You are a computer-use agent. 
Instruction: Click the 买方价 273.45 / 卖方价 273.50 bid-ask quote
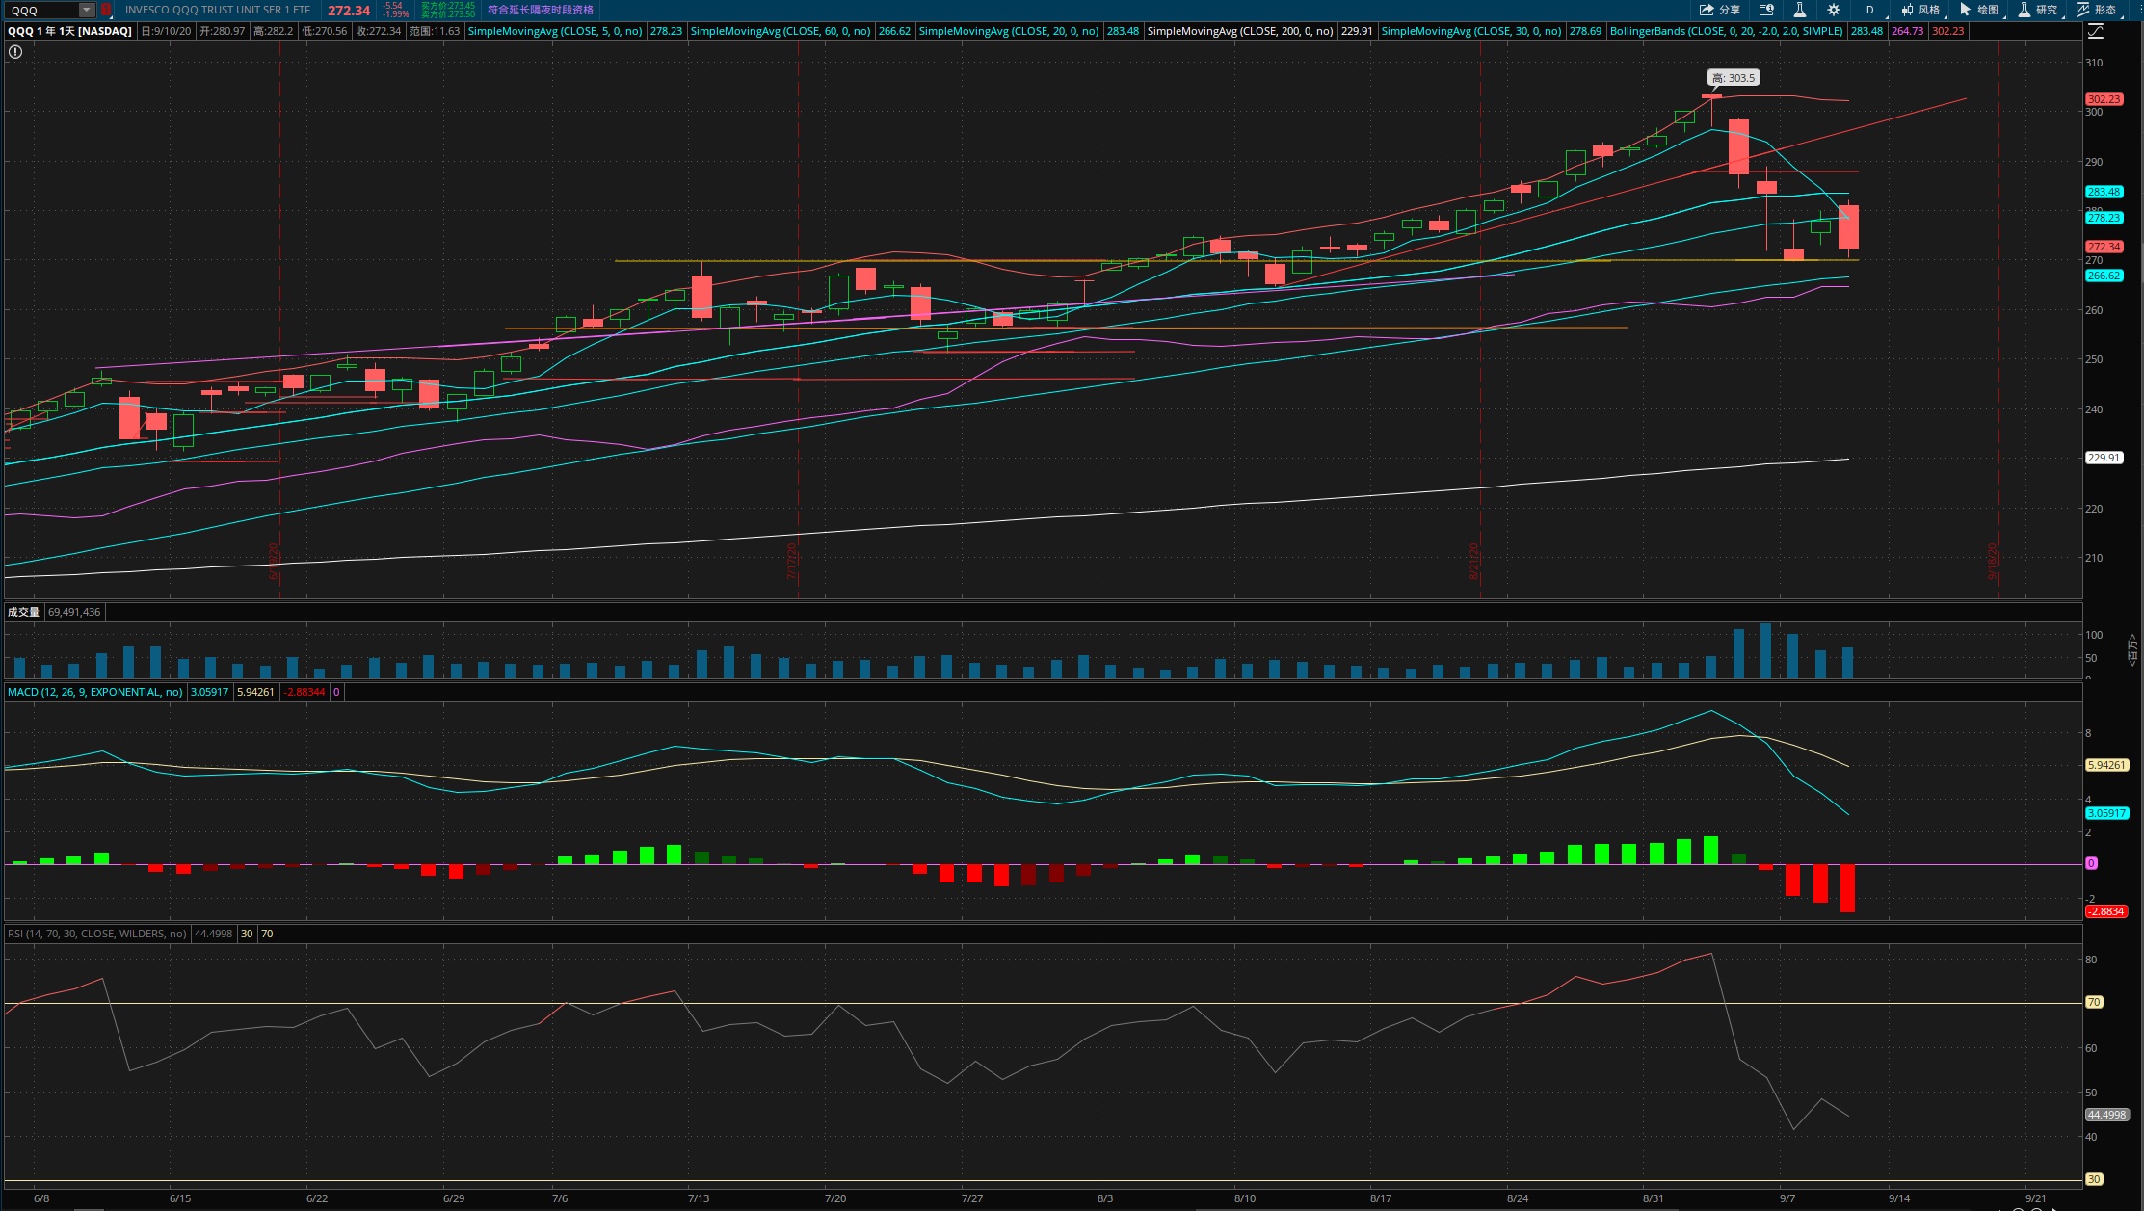447,10
